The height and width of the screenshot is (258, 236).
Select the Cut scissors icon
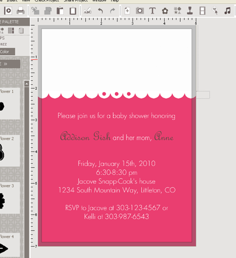[35, 11]
